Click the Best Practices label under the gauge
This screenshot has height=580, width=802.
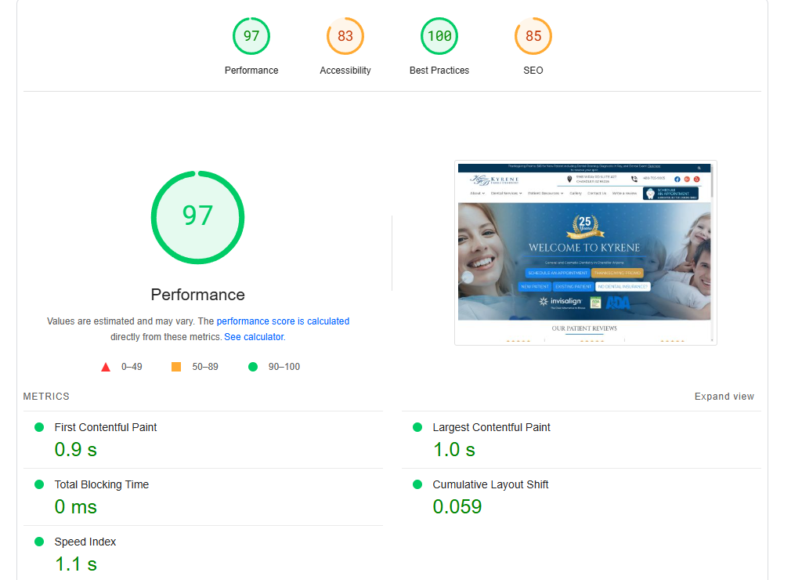(x=439, y=70)
